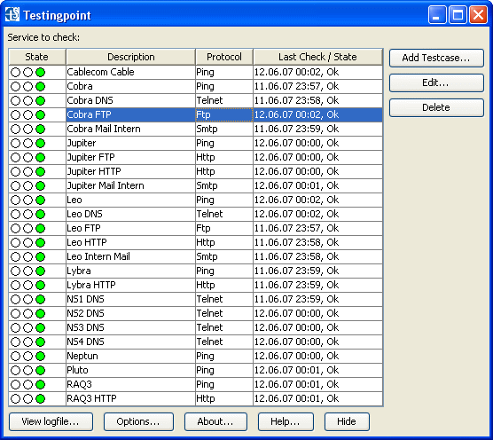Show the About dialog
Screen dimensions: 493x440
[x=215, y=421]
